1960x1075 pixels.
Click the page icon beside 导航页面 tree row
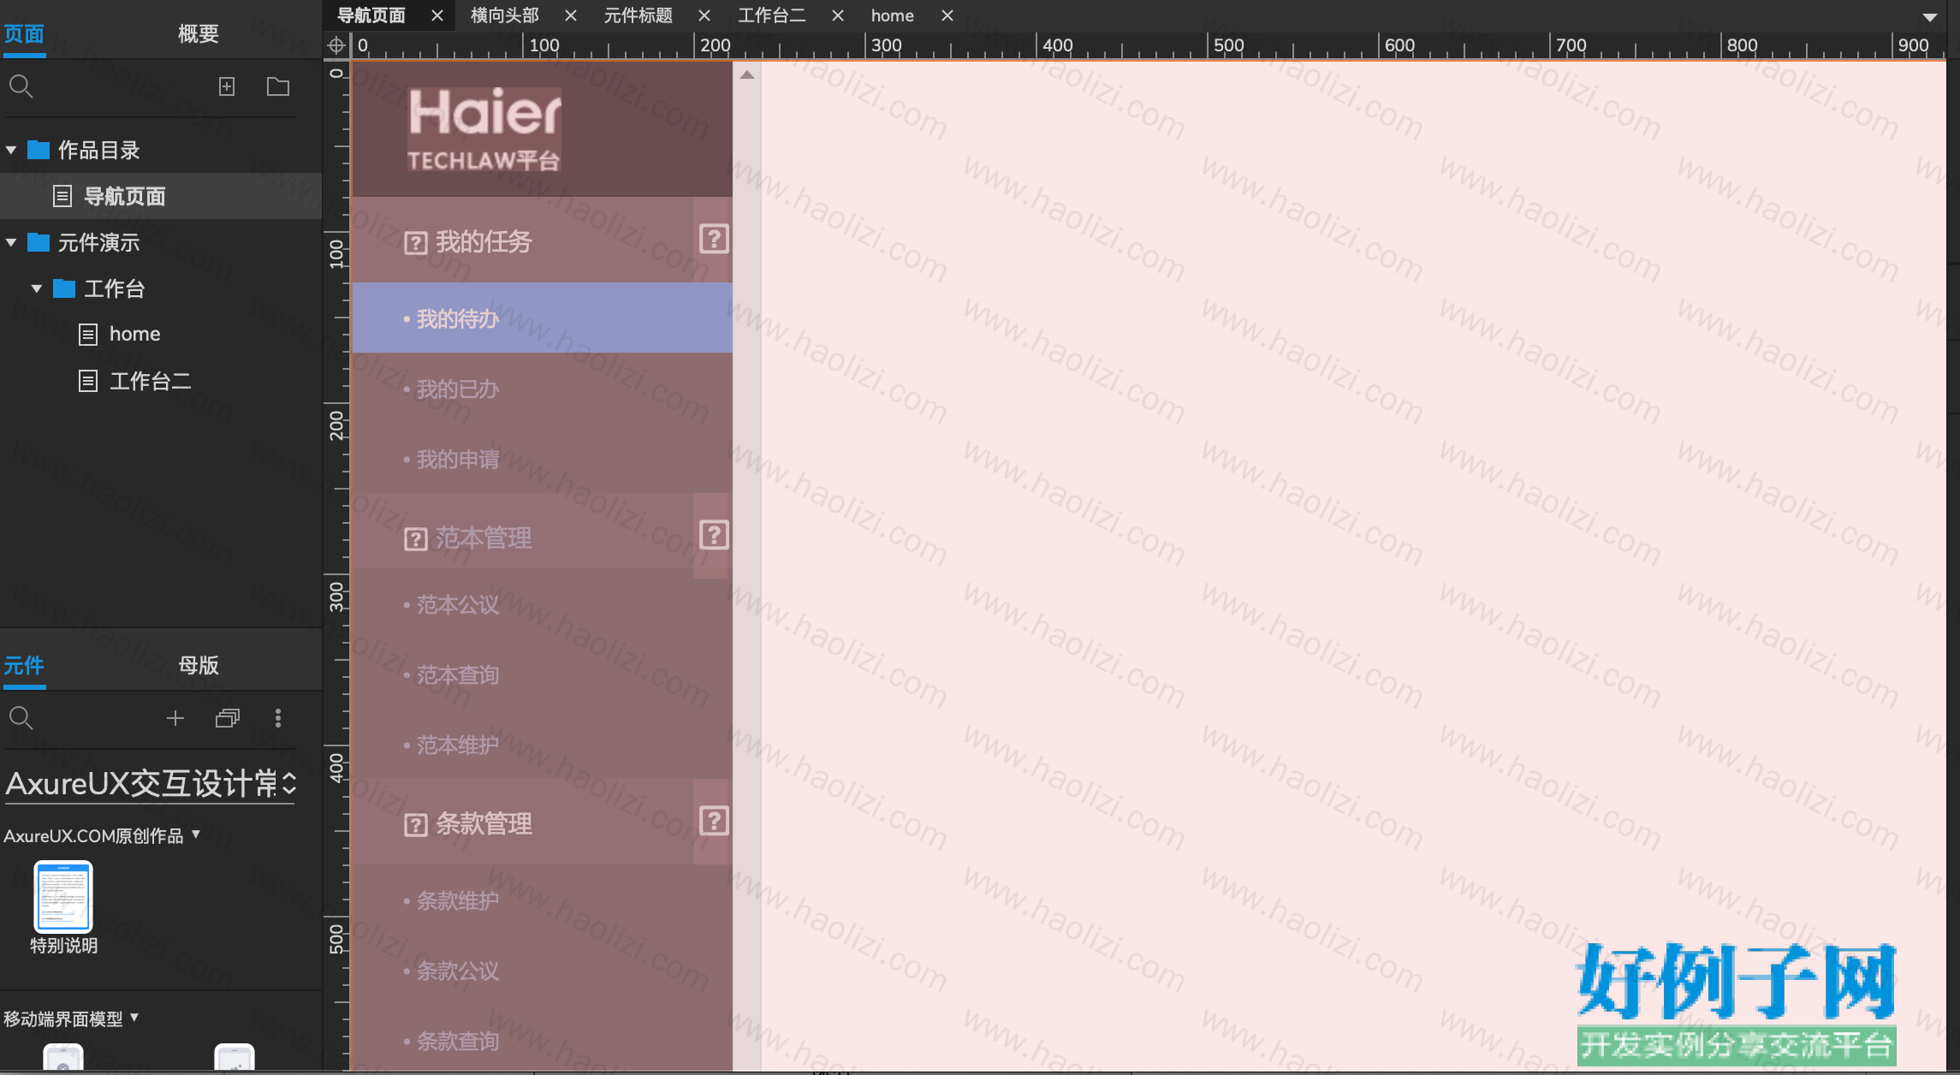click(62, 196)
